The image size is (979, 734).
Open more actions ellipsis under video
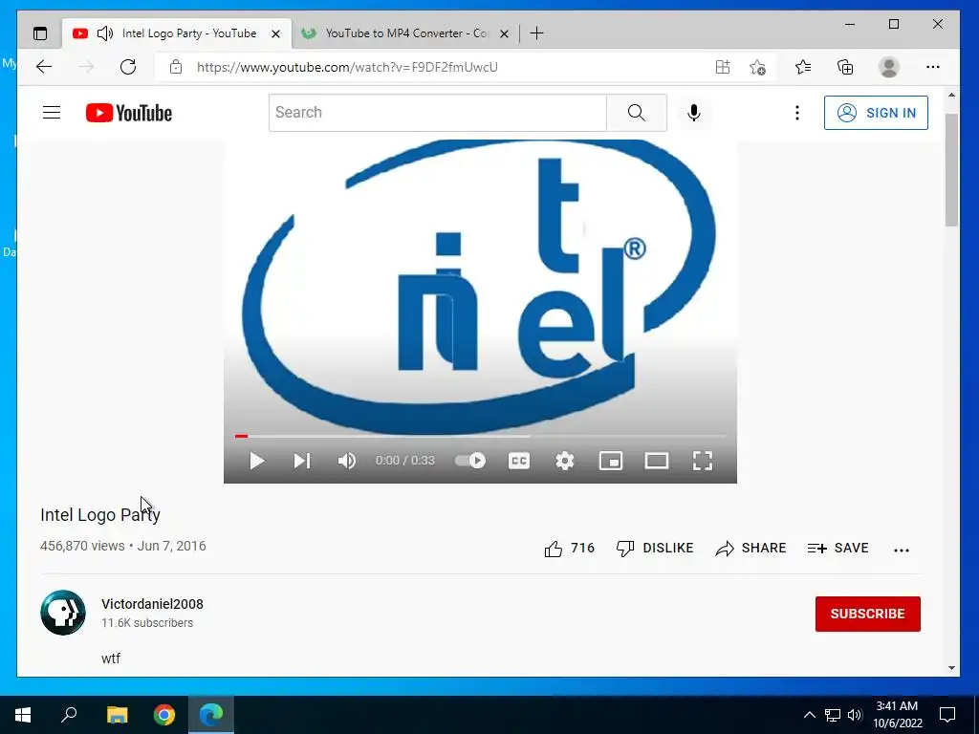pyautogui.click(x=901, y=550)
